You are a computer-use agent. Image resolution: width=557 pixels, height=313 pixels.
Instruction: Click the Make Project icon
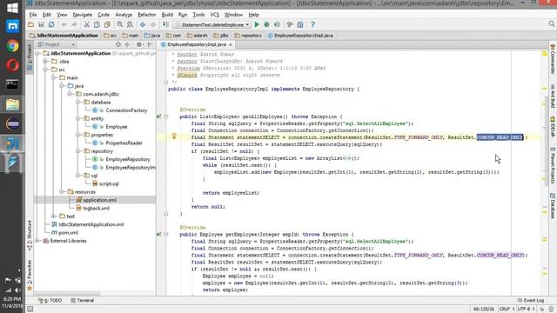pos(165,24)
